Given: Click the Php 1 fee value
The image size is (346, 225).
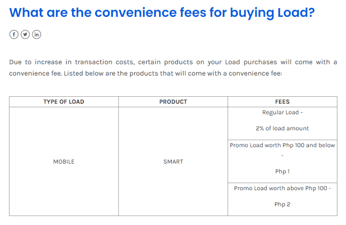Looking at the screenshot, I should point(282,171).
